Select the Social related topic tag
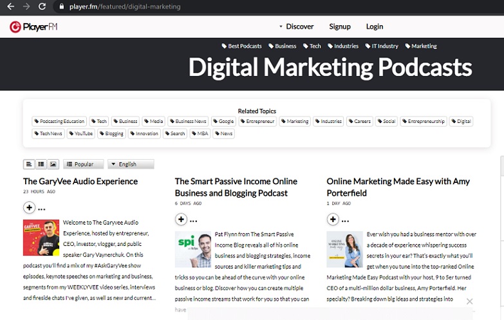 [x=386, y=121]
